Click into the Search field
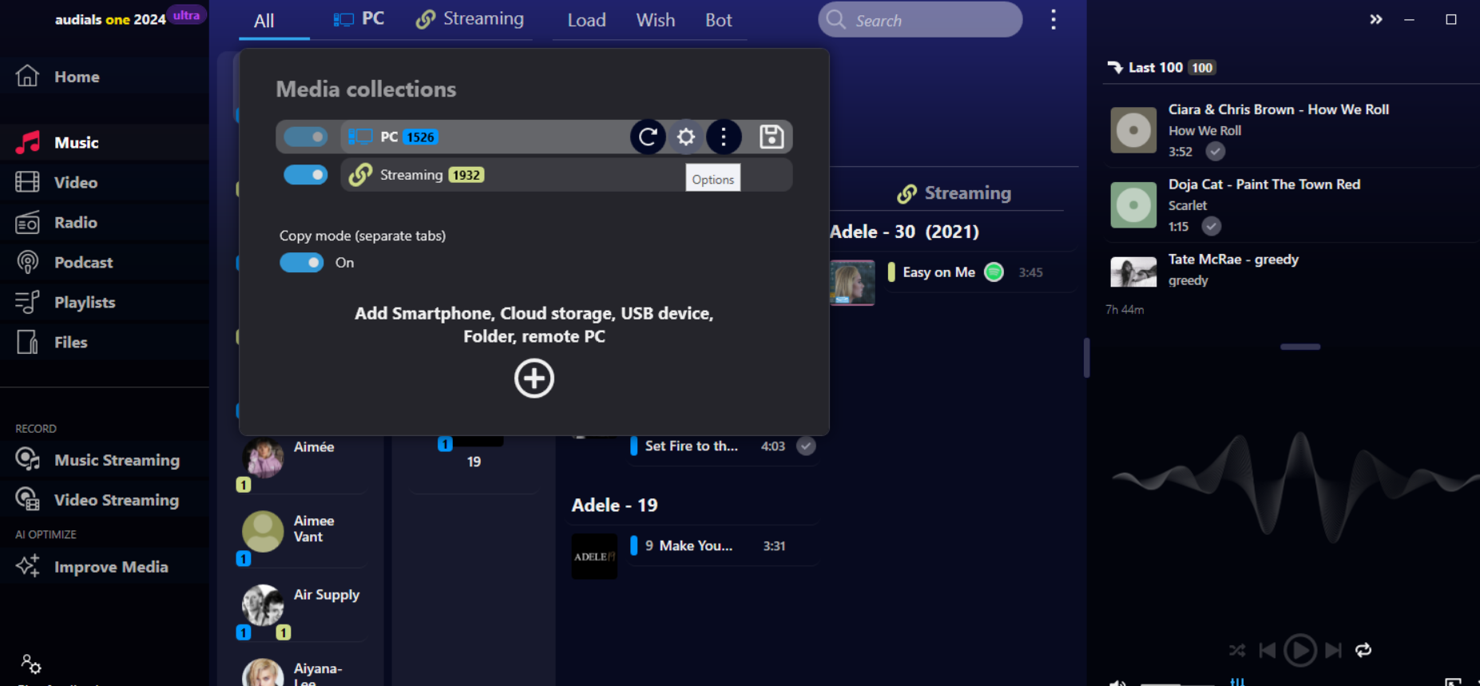The width and height of the screenshot is (1480, 686). point(920,20)
